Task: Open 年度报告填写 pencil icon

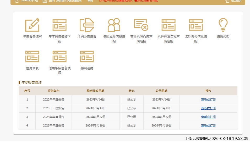Action: click(32, 25)
